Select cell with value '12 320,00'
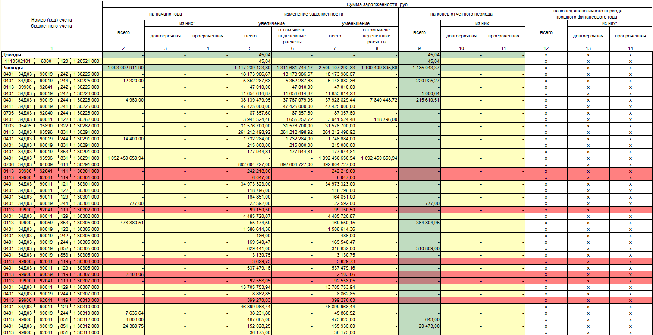This screenshot has width=653, height=335. coord(123,81)
